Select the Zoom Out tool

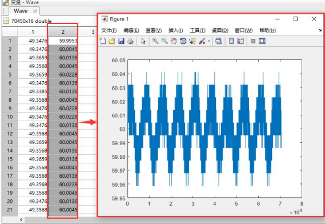164,41
